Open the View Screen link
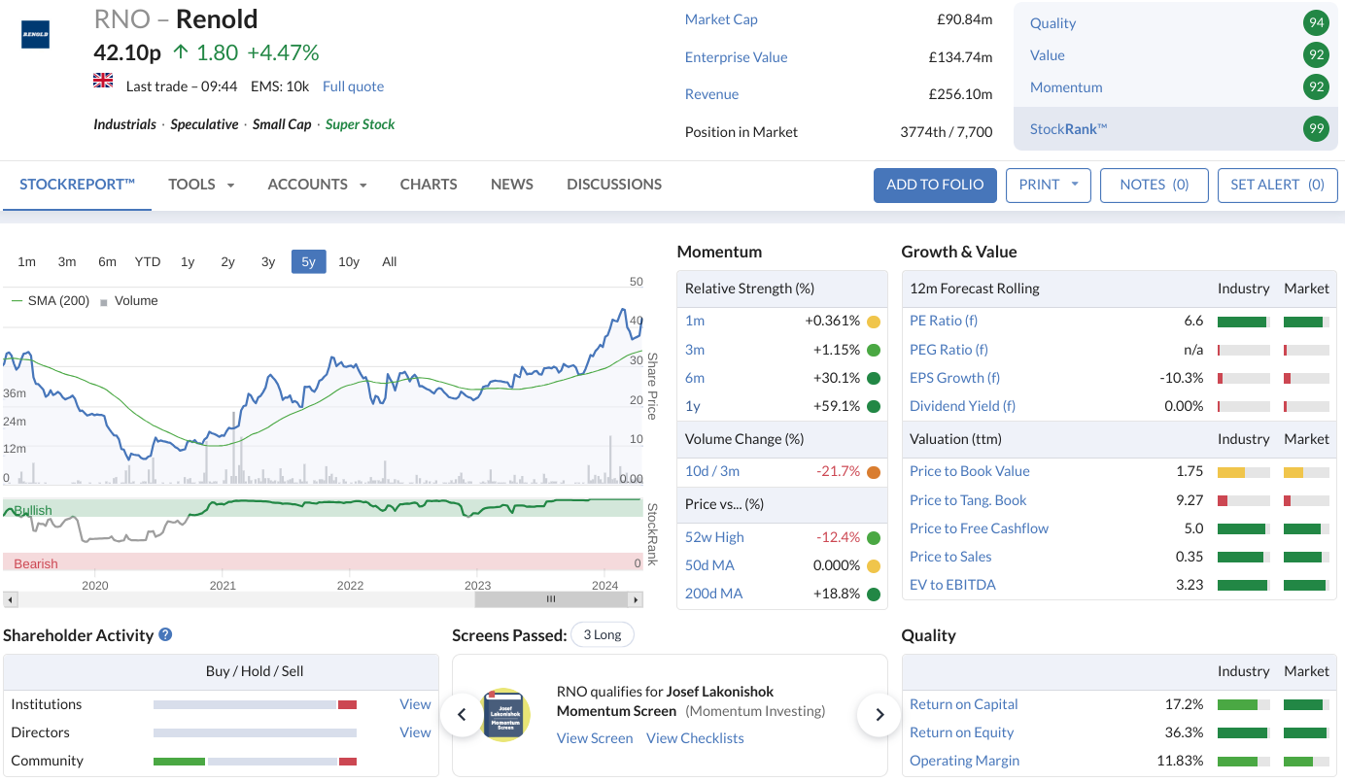Screen dimensions: 1345x782 [595, 738]
